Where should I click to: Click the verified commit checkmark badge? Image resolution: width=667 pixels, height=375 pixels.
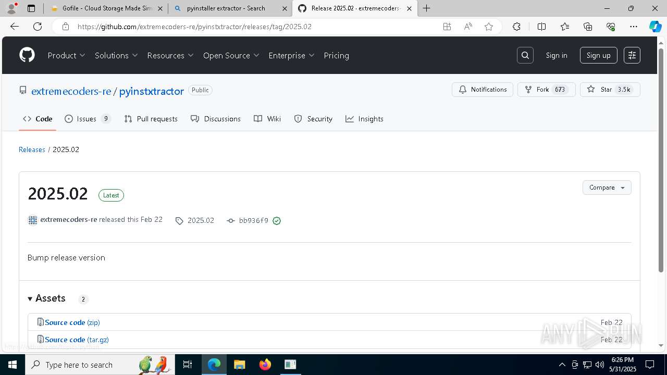coord(277,221)
